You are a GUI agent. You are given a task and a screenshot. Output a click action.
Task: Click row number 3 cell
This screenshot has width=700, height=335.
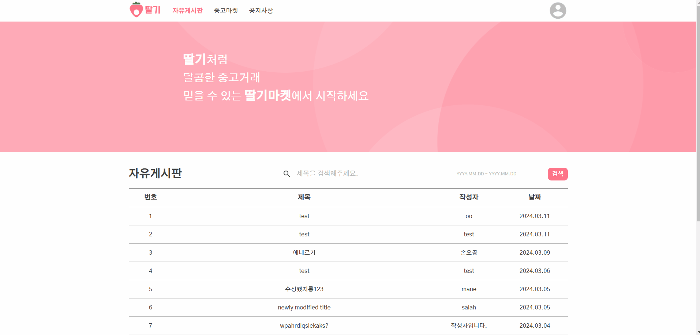150,253
